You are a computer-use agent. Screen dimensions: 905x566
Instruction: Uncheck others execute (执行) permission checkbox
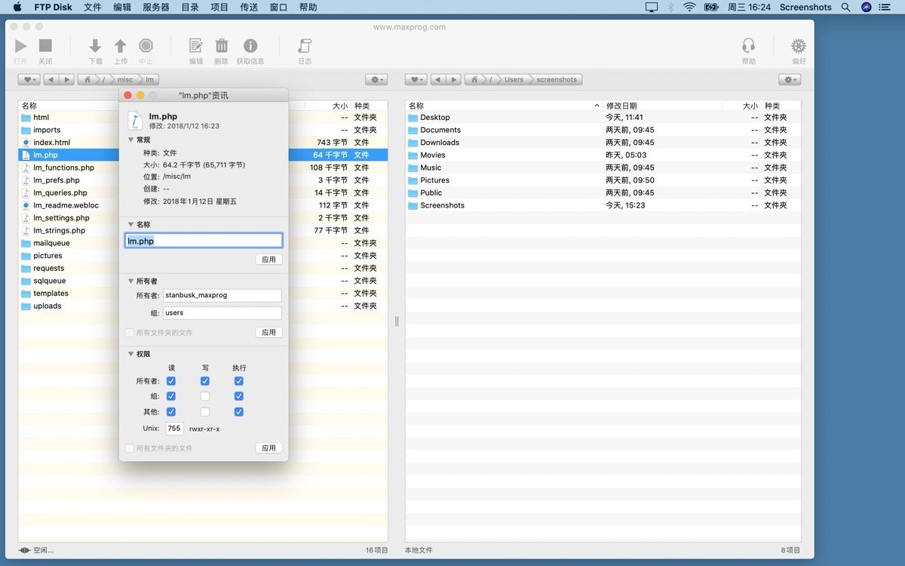tap(239, 412)
